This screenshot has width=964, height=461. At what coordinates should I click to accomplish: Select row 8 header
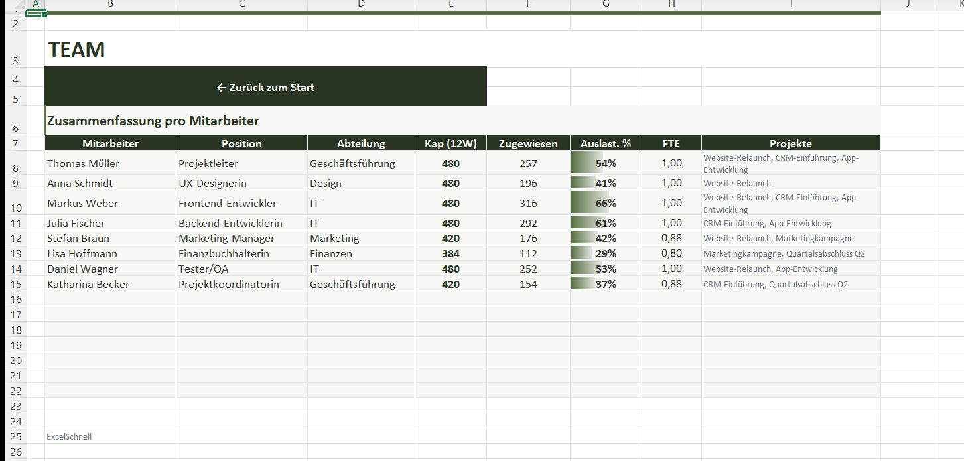click(15, 168)
